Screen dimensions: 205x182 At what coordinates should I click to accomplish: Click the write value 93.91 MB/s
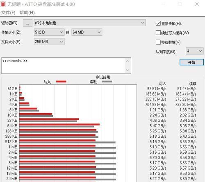157,89
